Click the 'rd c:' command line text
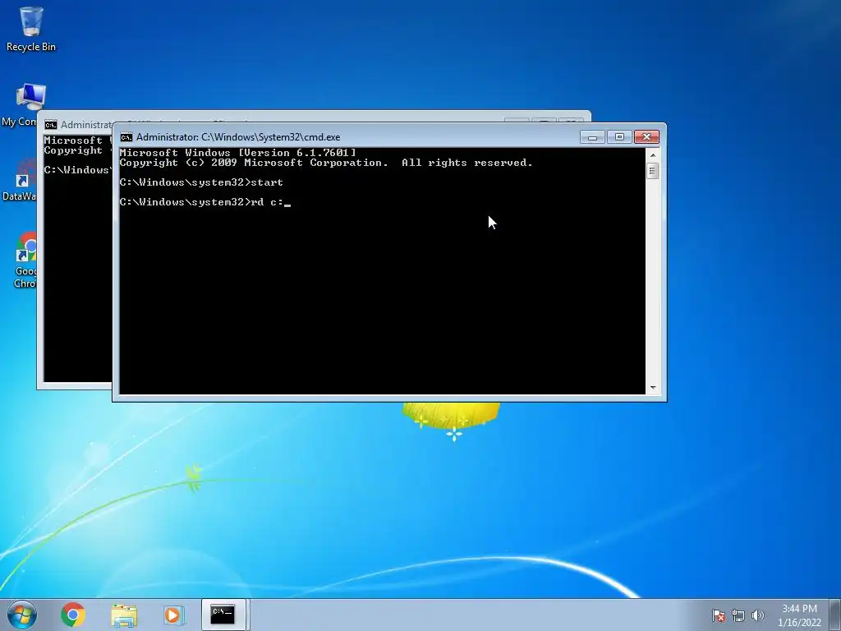The image size is (841, 631). (x=267, y=202)
